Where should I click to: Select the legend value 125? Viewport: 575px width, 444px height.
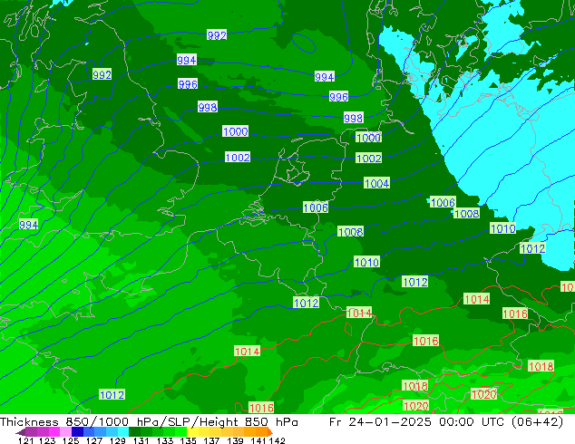(x=71, y=440)
